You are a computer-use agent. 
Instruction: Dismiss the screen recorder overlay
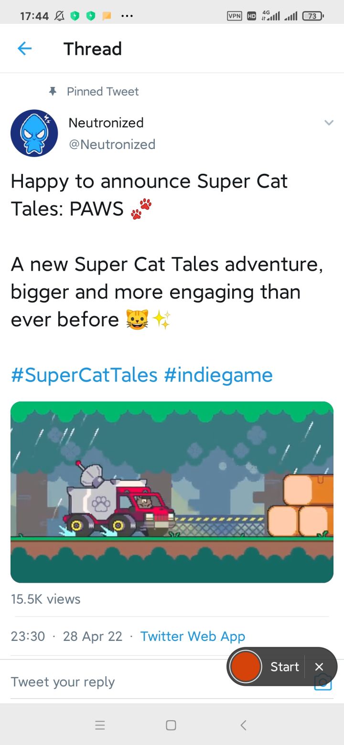320,667
